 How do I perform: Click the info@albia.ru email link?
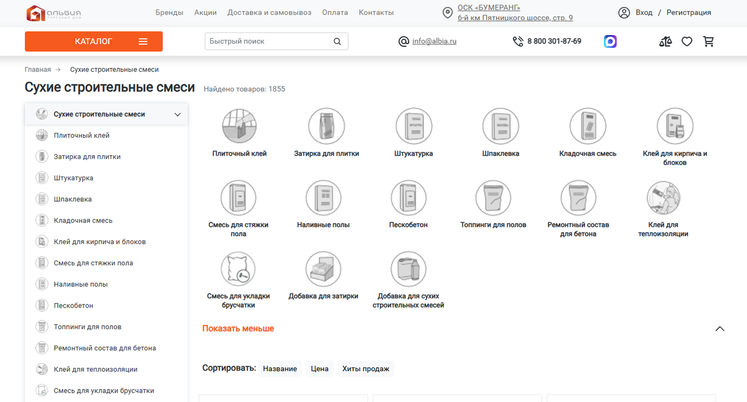pos(434,41)
